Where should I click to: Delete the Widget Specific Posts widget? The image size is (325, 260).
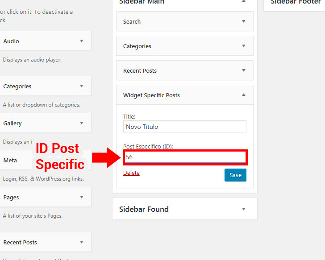[131, 173]
